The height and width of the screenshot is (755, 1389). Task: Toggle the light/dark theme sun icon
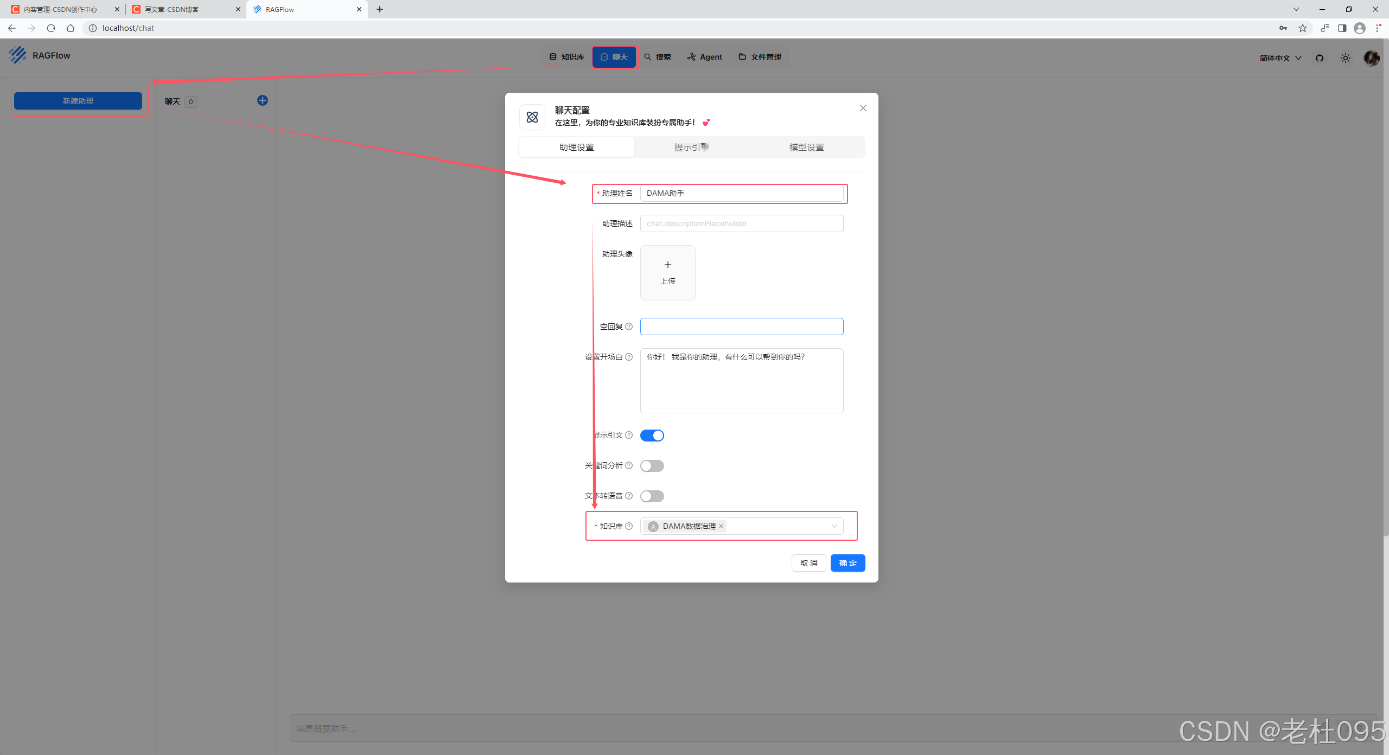click(x=1345, y=58)
